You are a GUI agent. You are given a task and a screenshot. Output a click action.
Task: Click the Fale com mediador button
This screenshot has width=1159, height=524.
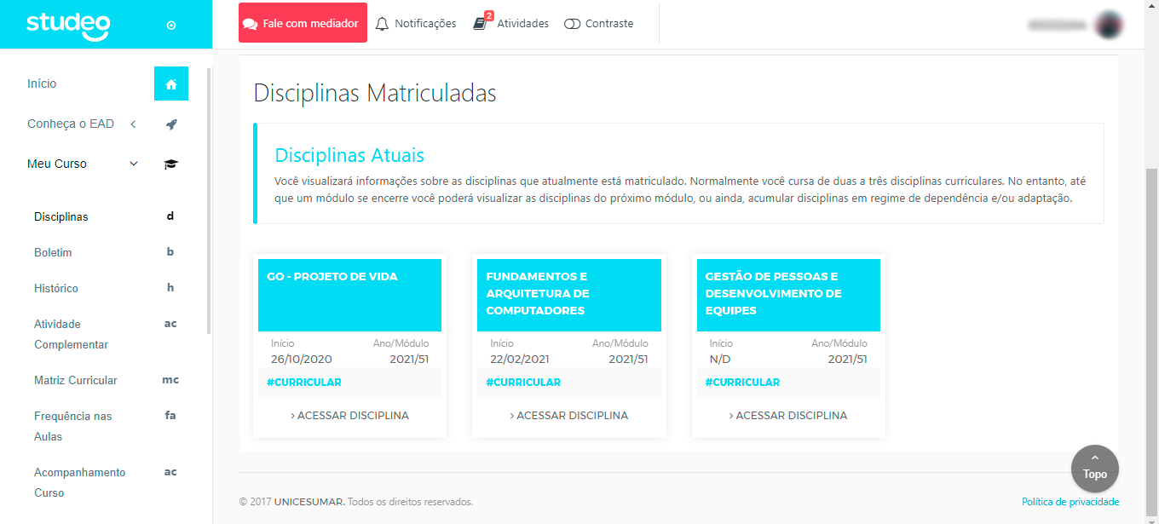303,22
